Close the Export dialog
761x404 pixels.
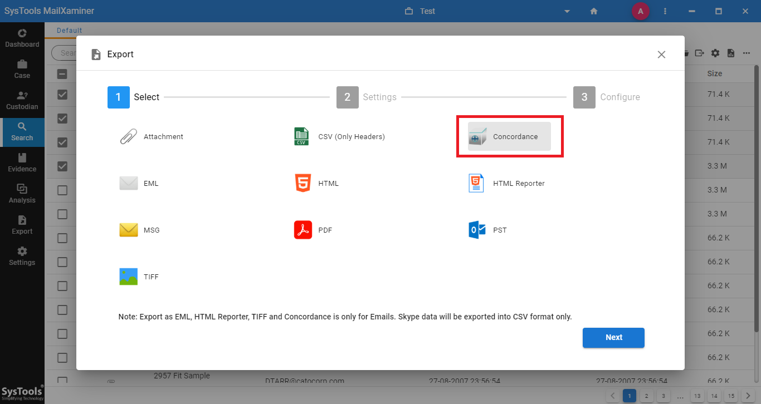pyautogui.click(x=661, y=55)
